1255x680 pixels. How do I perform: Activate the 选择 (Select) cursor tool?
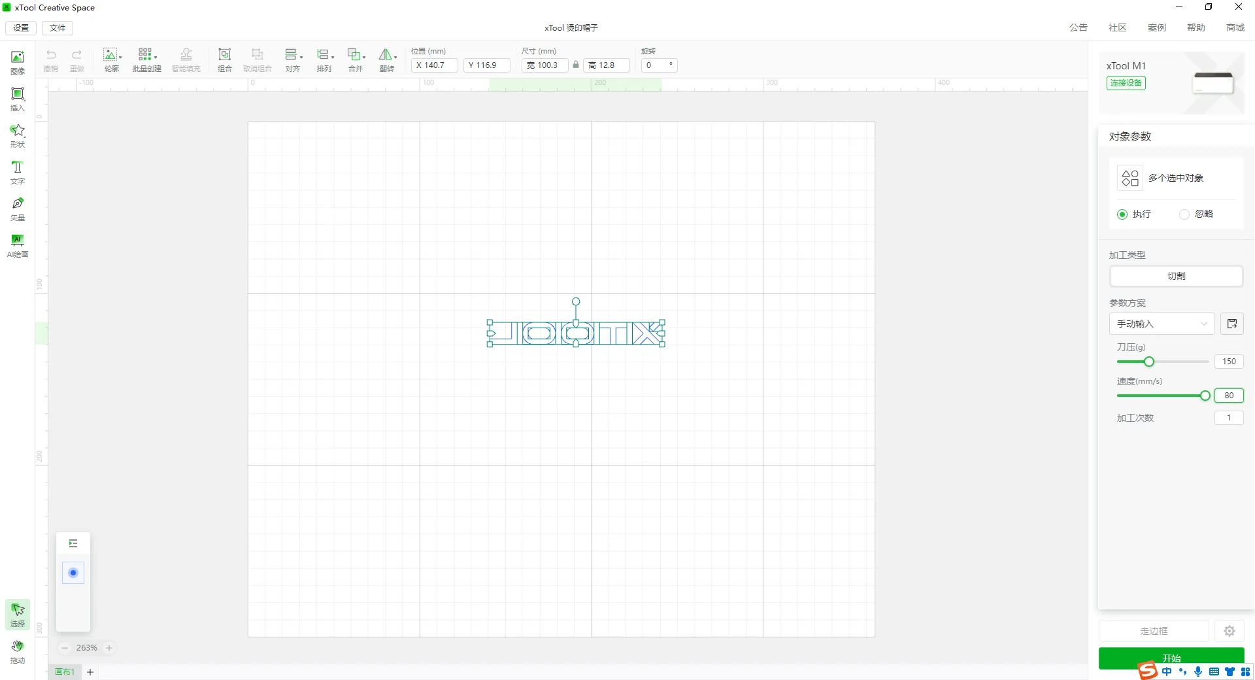(18, 615)
